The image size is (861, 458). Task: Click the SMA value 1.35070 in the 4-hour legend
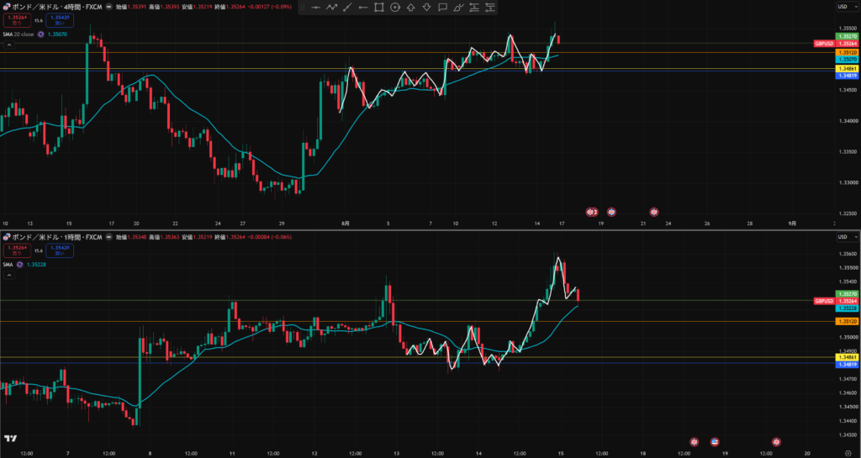pos(58,34)
